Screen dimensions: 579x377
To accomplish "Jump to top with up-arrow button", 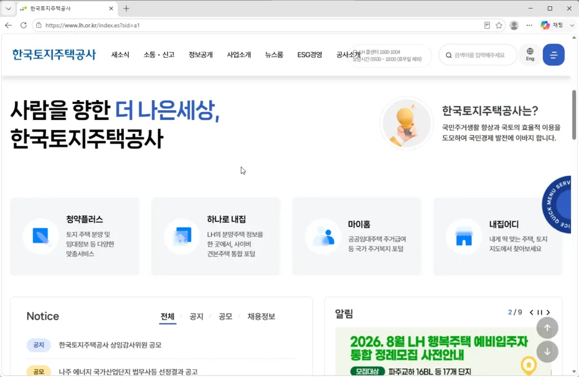I will click(x=547, y=327).
